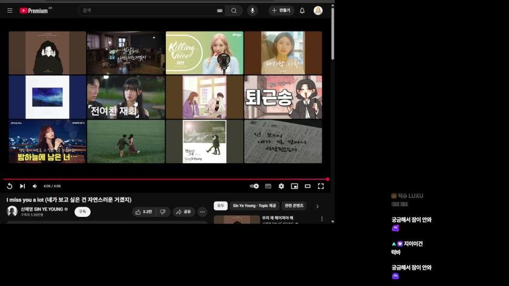Replay the video
509x286 pixels.
[10, 186]
